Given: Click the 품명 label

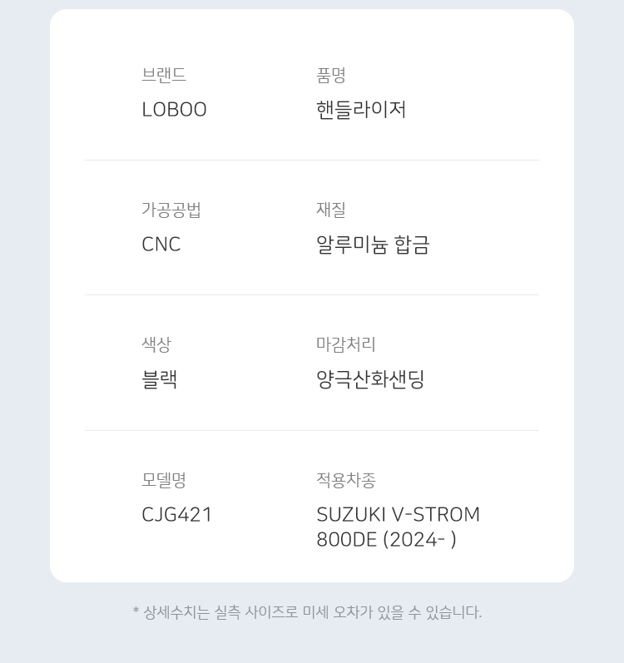Looking at the screenshot, I should tap(331, 75).
